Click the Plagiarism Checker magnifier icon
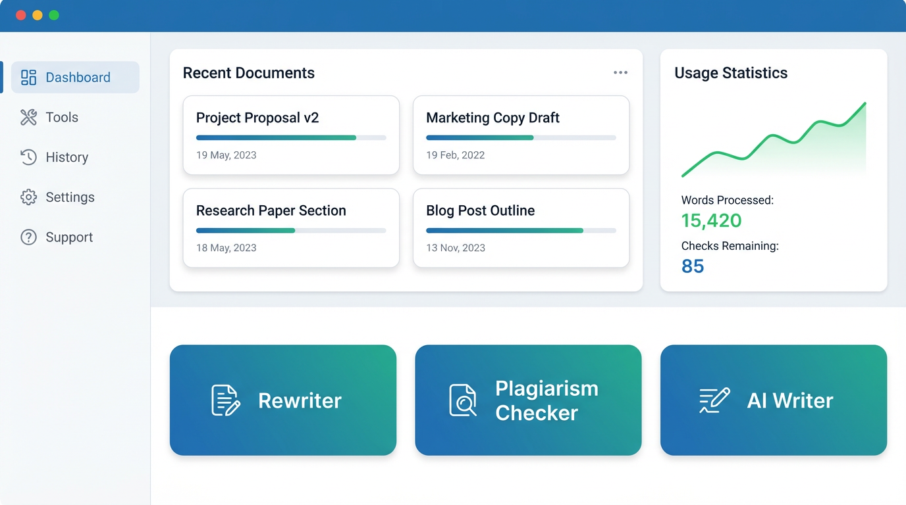 click(462, 400)
